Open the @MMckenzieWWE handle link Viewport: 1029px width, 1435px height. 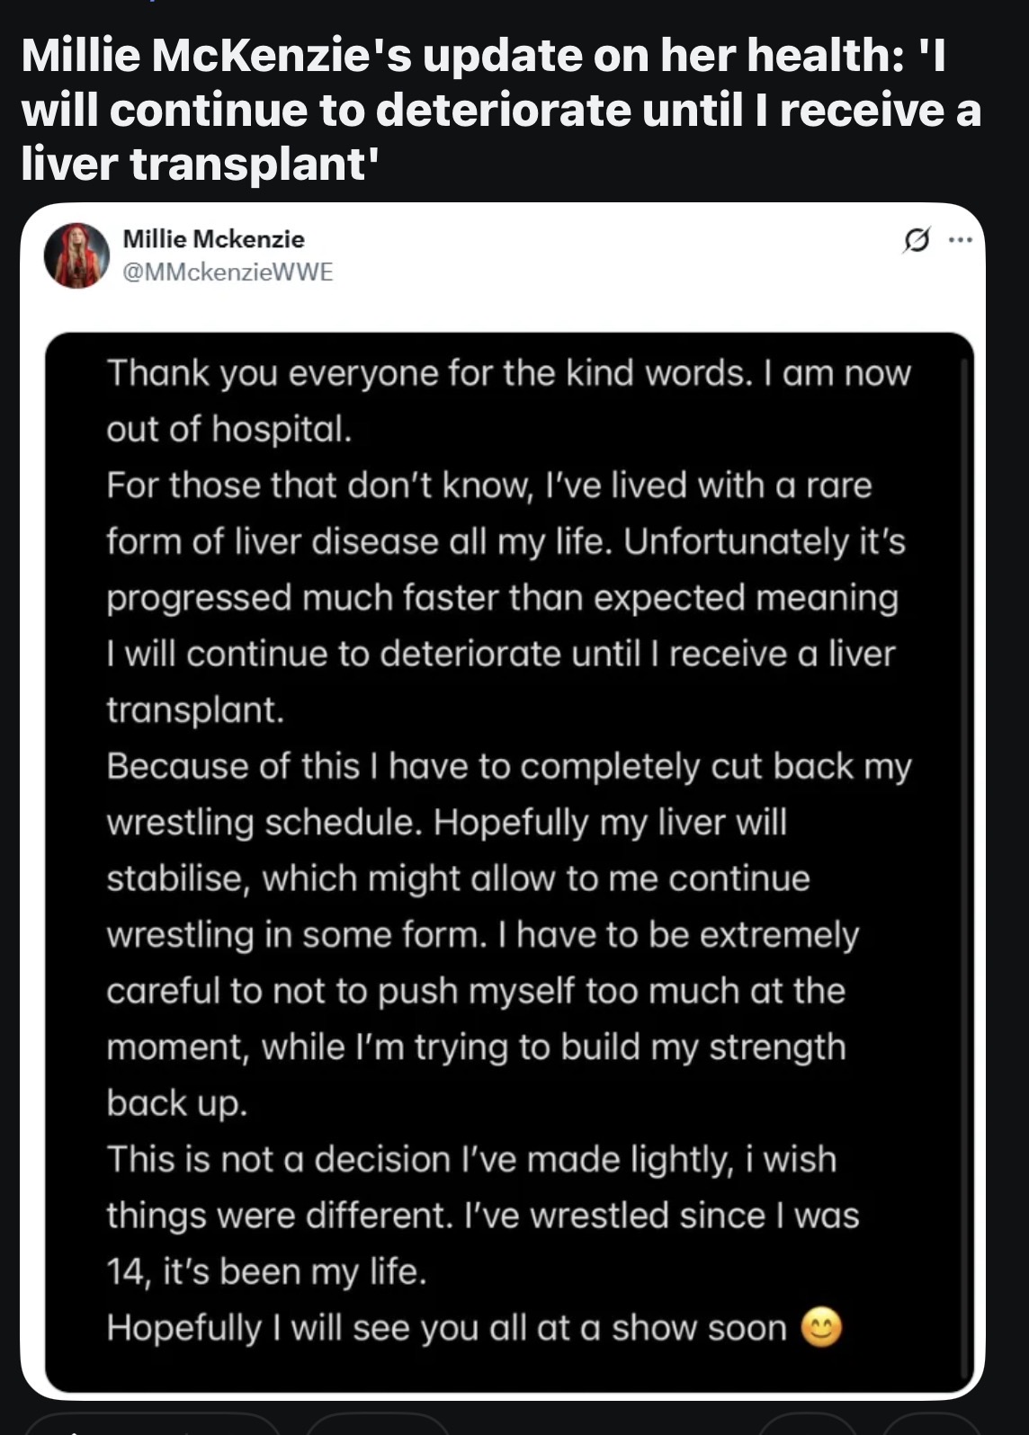(228, 272)
